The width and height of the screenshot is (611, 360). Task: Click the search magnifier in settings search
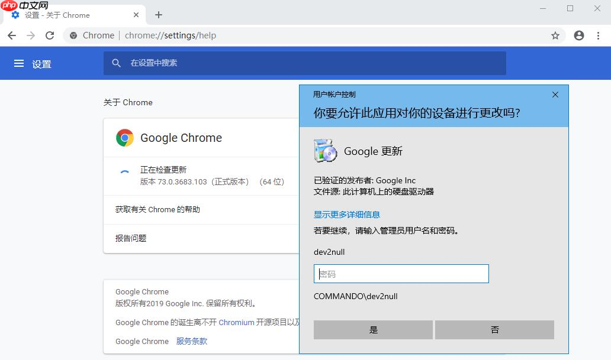pos(116,63)
